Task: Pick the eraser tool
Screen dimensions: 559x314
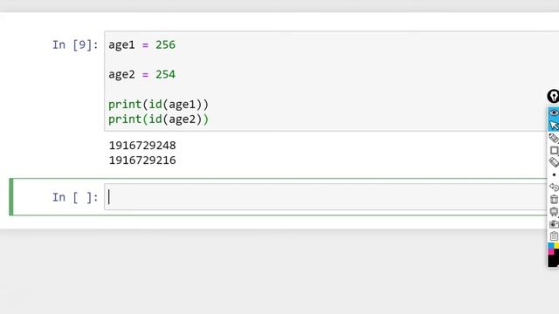Action: 554,162
